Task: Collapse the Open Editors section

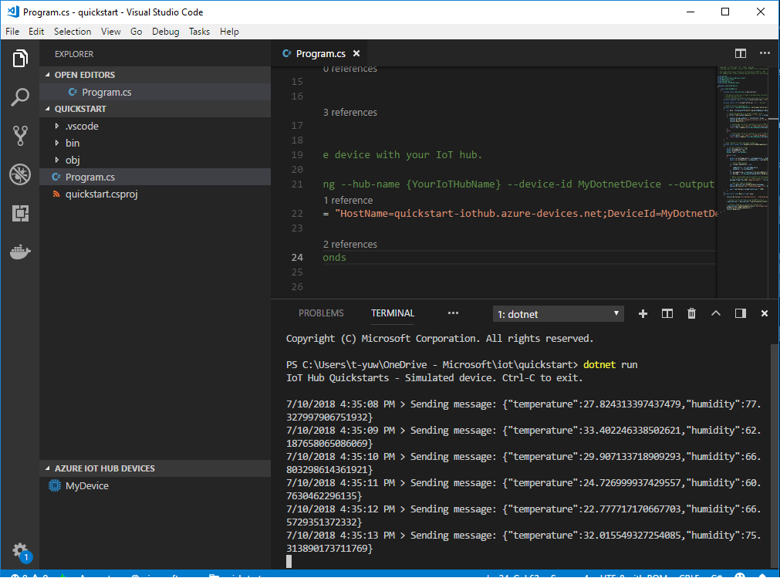Action: [48, 75]
